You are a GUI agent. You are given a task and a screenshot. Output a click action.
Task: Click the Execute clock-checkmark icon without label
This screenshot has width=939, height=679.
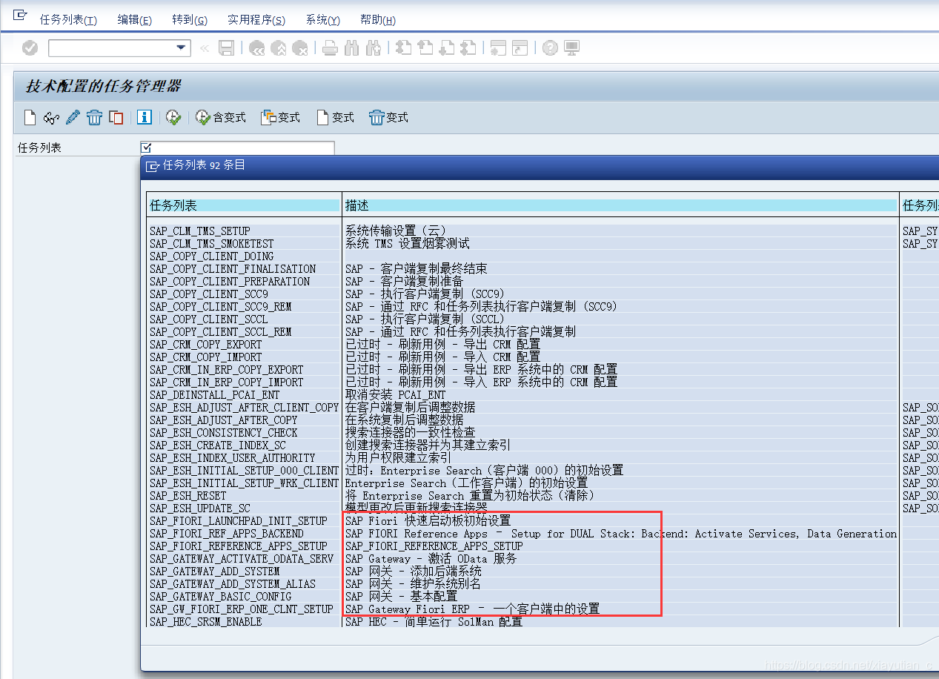coord(173,117)
